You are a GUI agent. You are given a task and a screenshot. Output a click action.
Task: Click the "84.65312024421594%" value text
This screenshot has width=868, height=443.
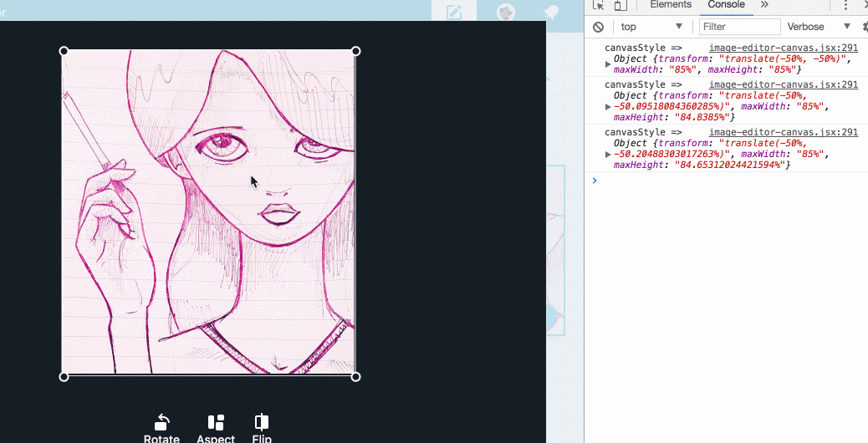tap(728, 165)
